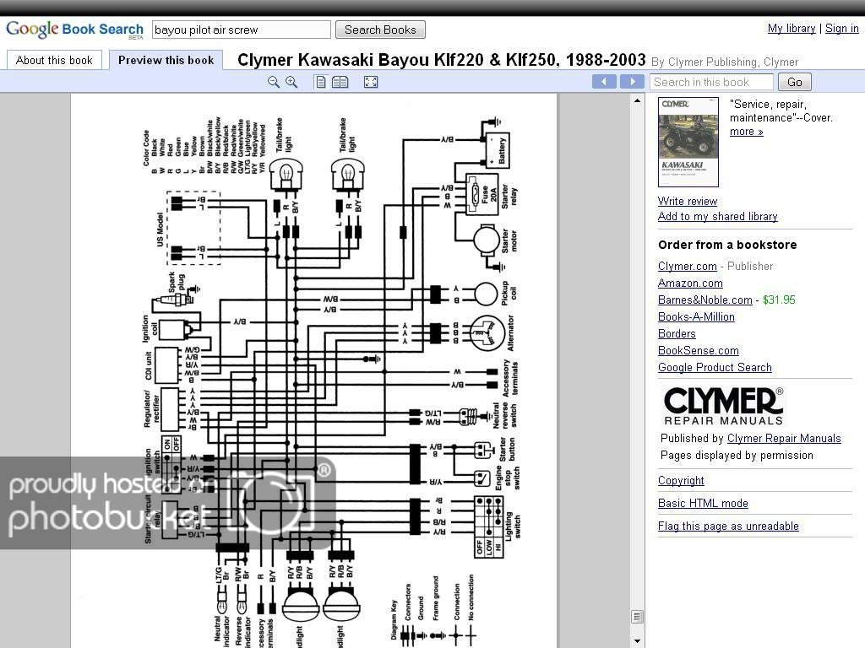Click the zoom out magnifier icon

click(273, 82)
